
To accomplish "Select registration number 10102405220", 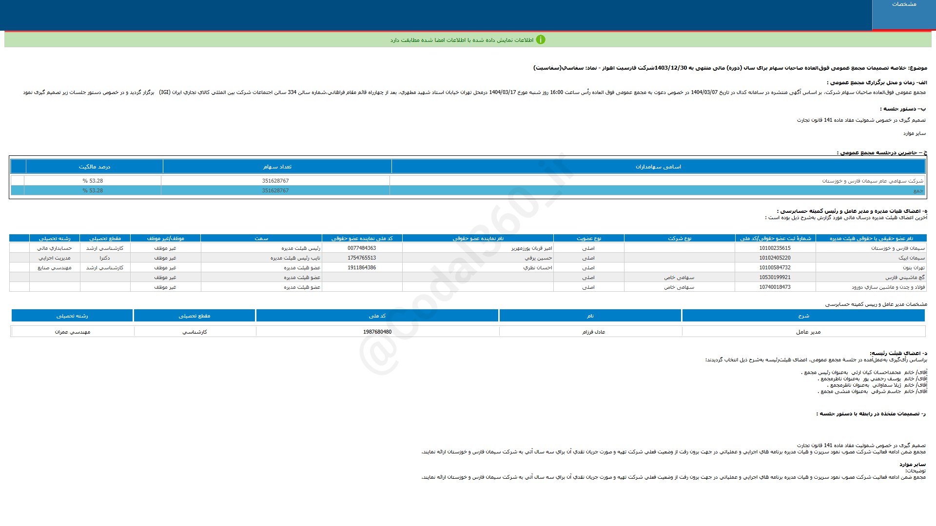I will pyautogui.click(x=775, y=258).
